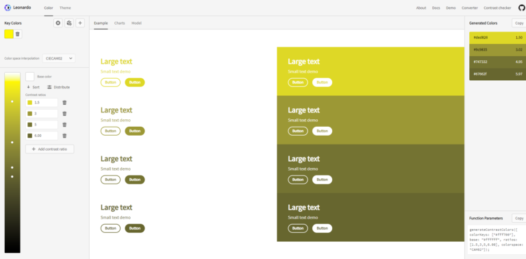The width and height of the screenshot is (526, 259).
Task: Click the Leonardo logo icon
Action: pyautogui.click(x=8, y=8)
